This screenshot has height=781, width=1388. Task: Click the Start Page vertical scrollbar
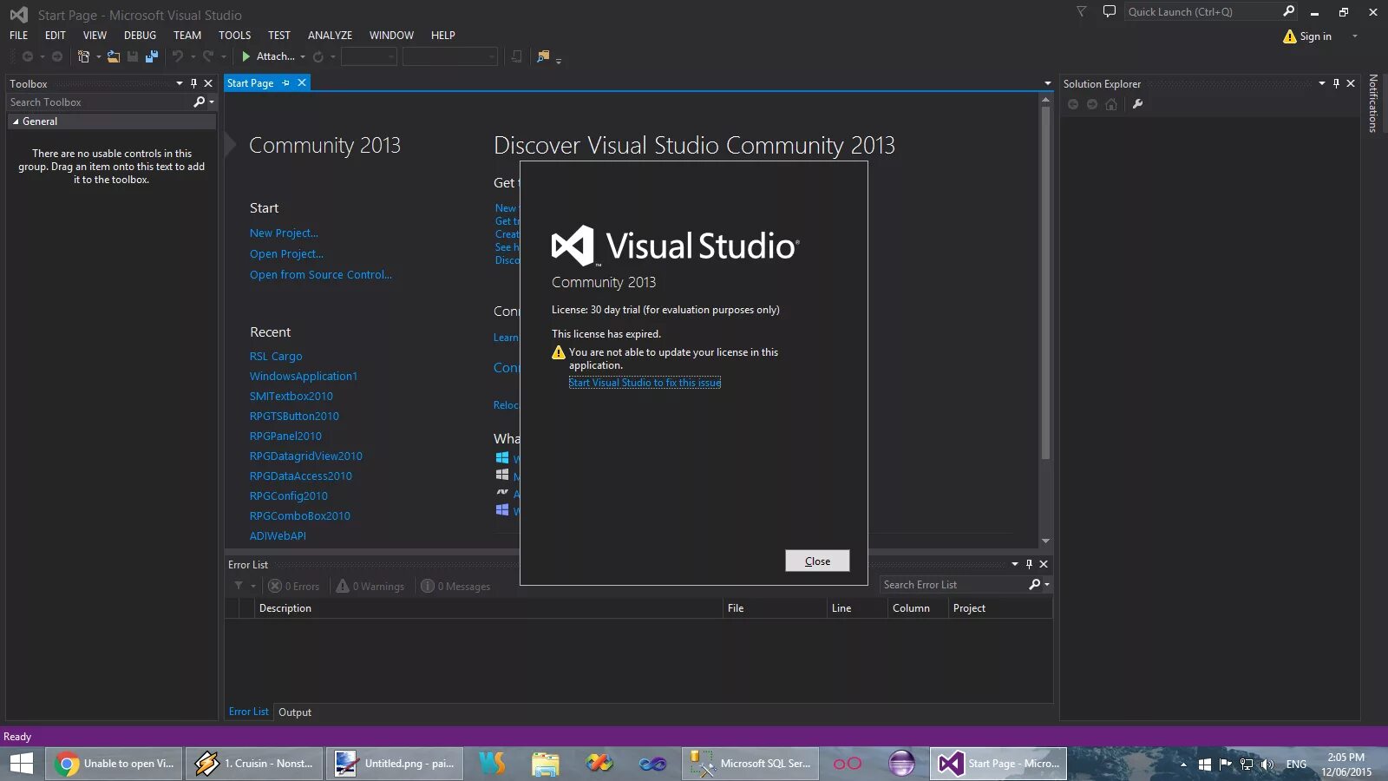click(1045, 282)
